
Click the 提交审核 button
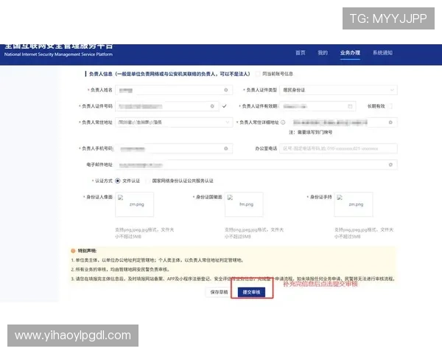click(251, 292)
